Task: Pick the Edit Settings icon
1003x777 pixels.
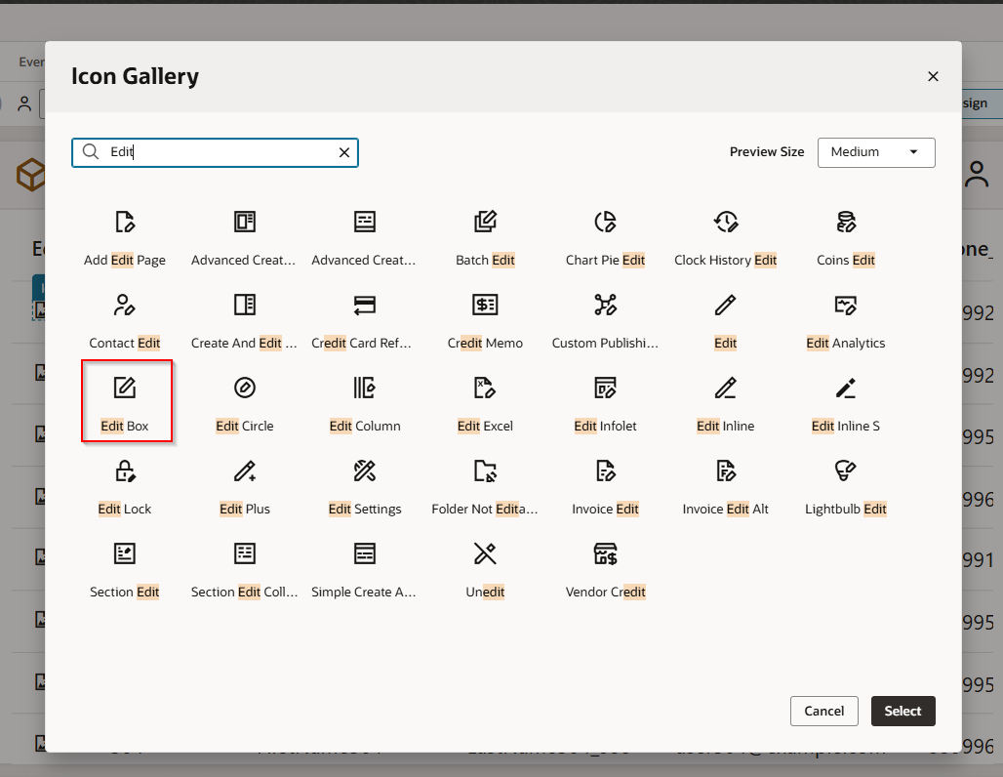Action: click(x=365, y=472)
